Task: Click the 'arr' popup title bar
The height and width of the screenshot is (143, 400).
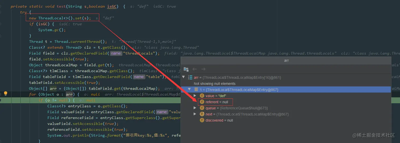Action: [286, 60]
